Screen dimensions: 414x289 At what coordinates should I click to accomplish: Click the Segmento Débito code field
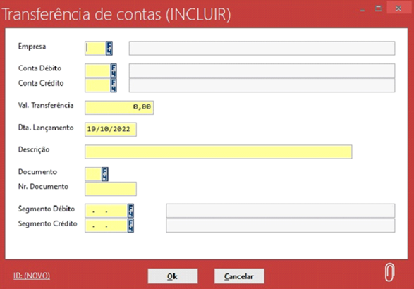106,211
